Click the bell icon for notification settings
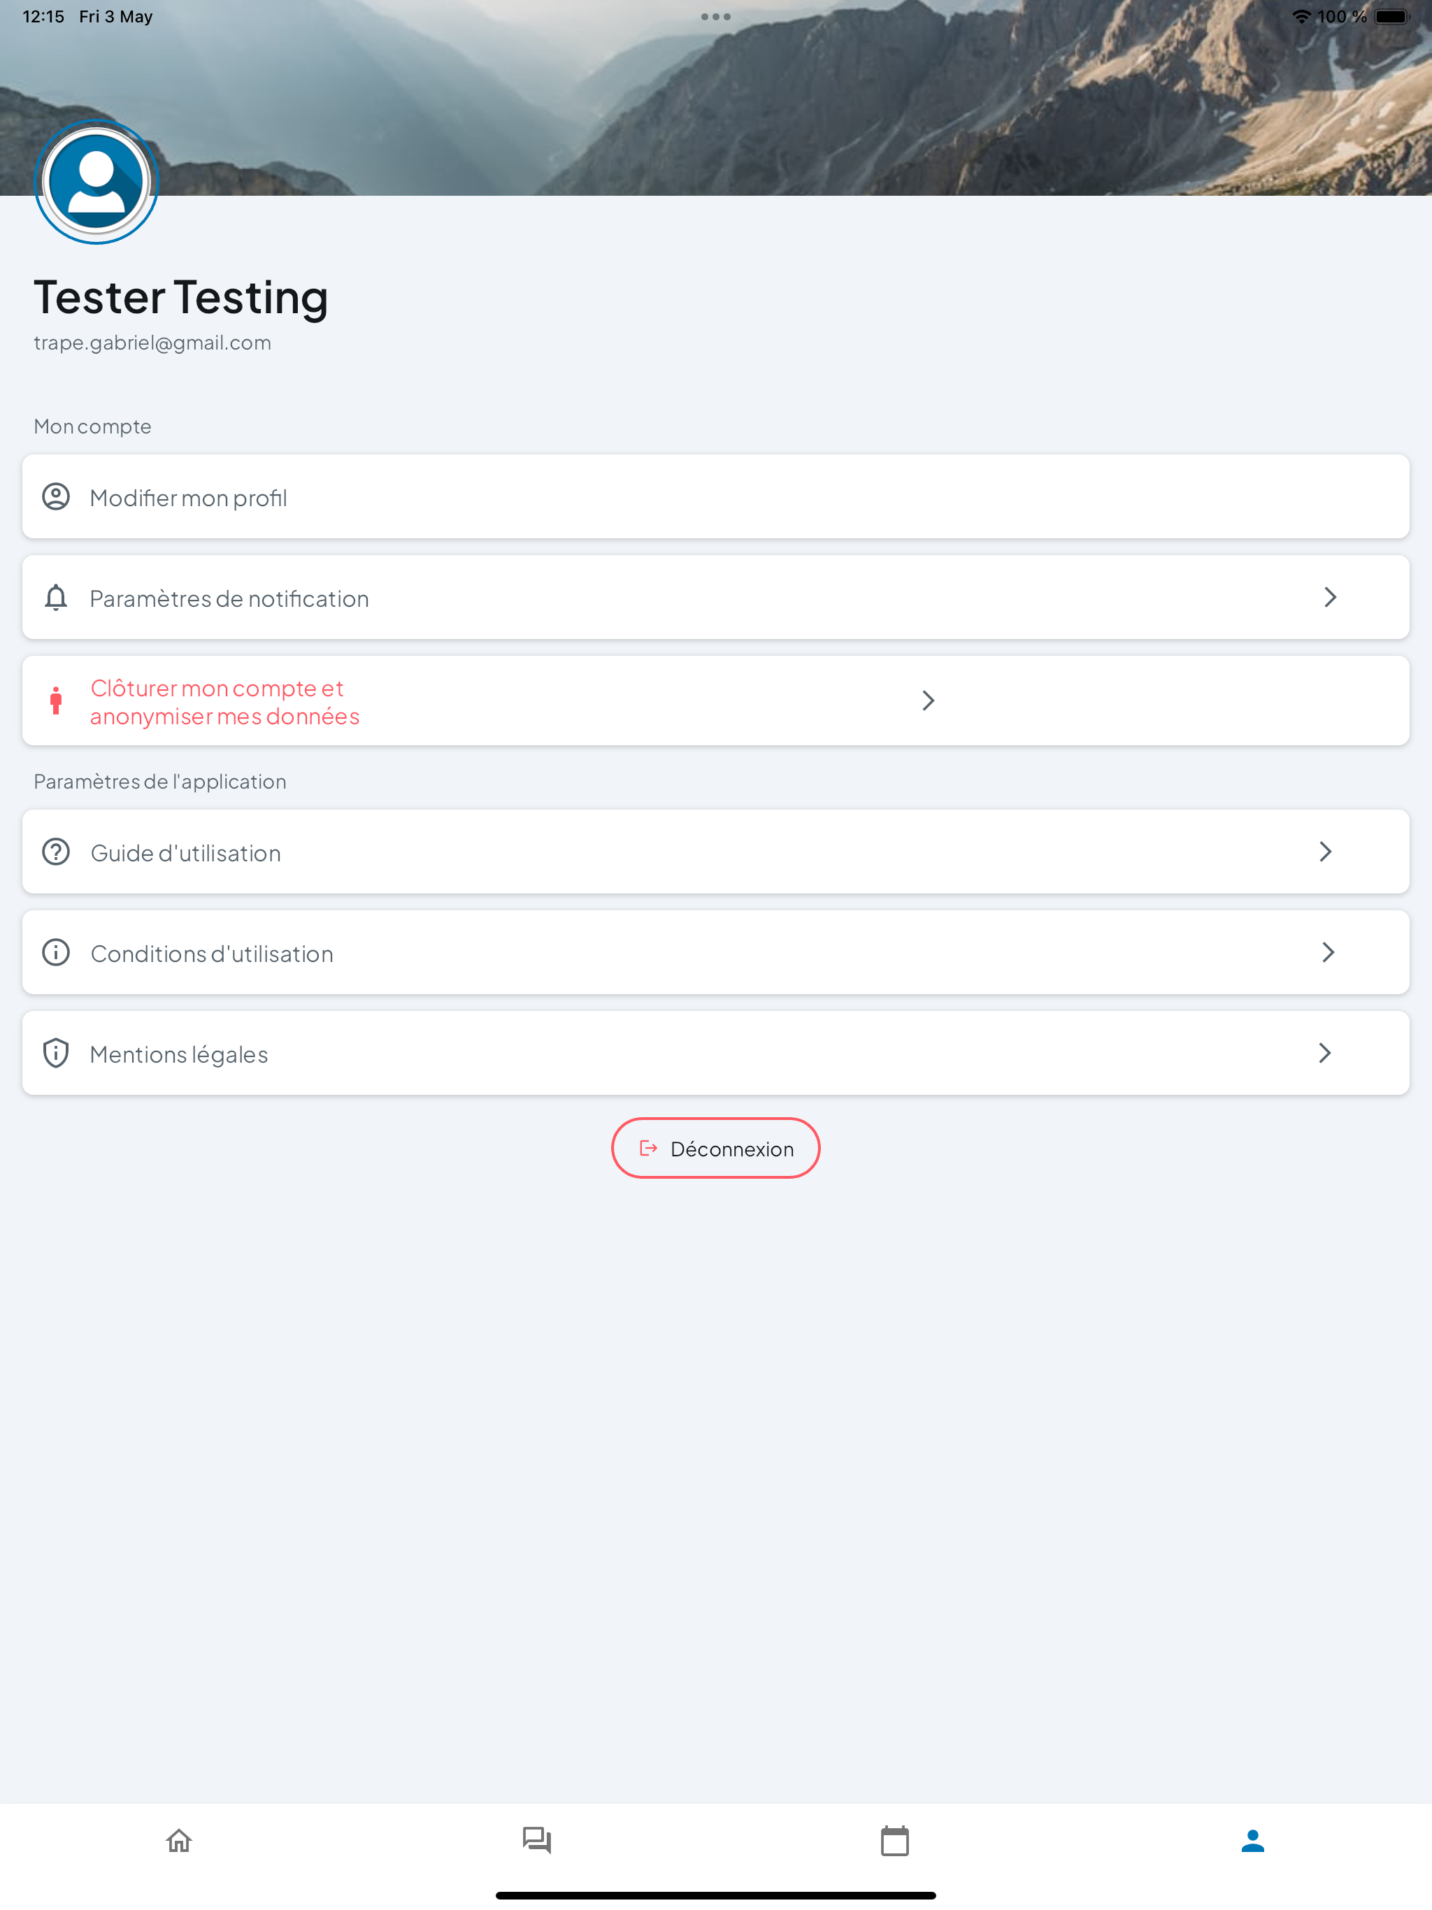This screenshot has width=1432, height=1910. [56, 598]
